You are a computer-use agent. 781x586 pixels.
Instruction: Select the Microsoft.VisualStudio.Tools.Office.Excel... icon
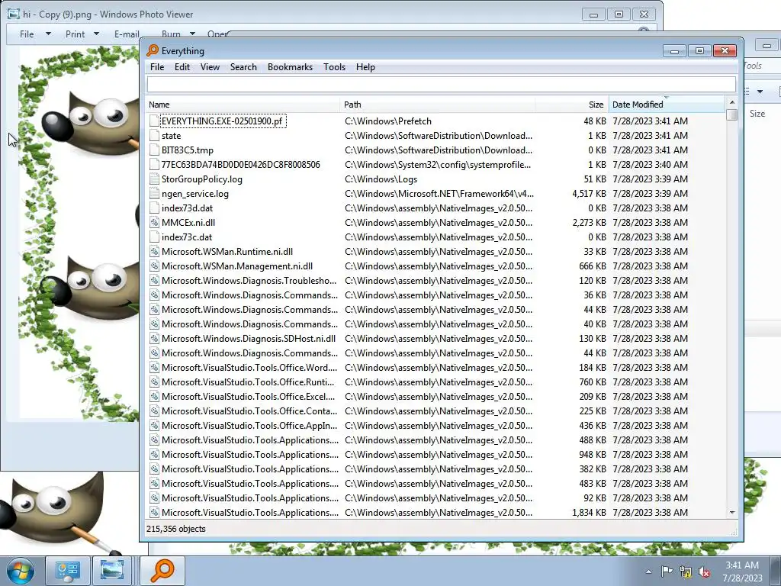coord(154,397)
